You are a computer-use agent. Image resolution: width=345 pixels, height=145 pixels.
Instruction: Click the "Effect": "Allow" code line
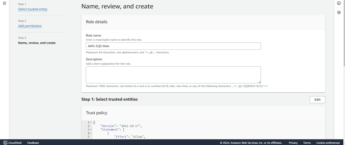click(130, 137)
